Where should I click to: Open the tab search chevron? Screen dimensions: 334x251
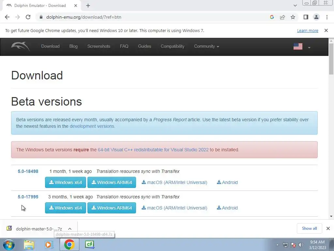point(295,6)
